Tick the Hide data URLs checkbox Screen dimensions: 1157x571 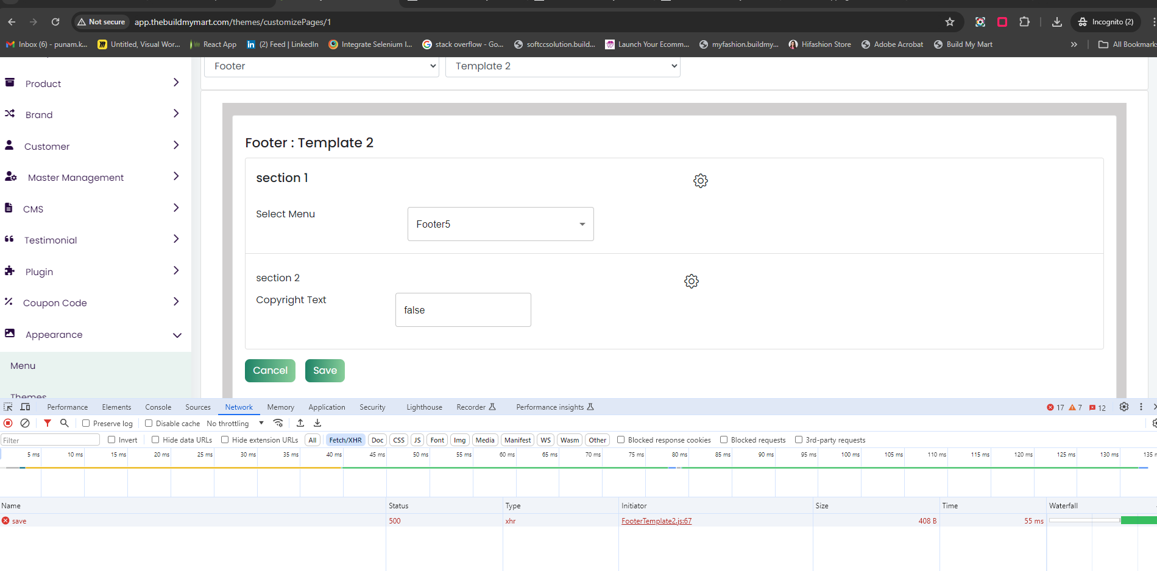point(155,440)
